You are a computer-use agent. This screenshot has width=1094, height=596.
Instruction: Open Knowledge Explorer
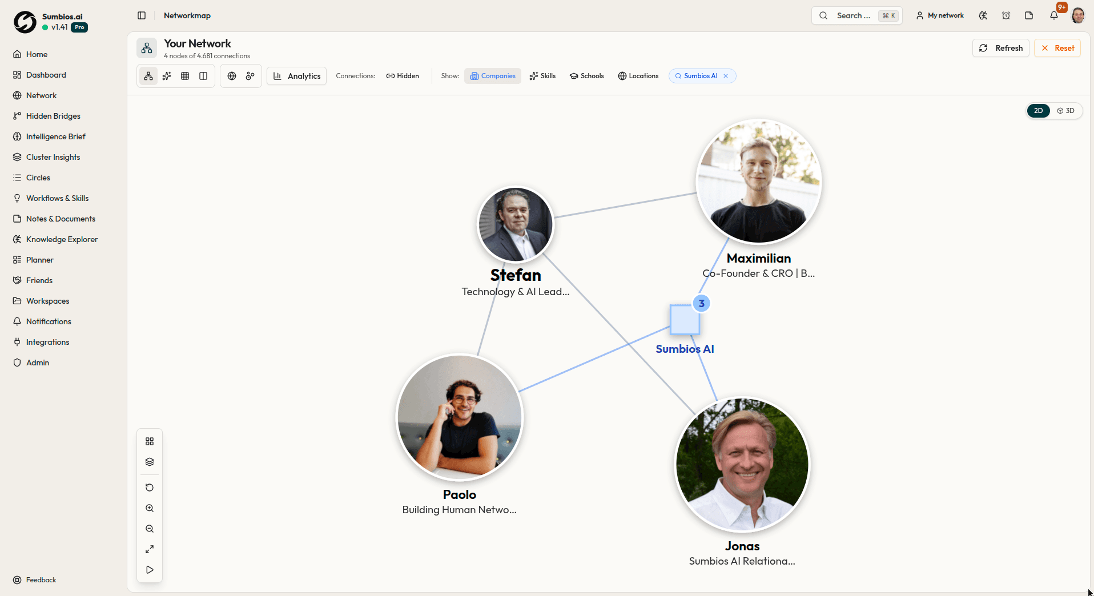[x=62, y=239]
